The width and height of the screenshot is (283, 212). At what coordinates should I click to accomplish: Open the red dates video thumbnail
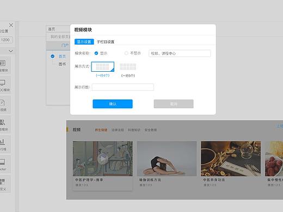click(x=274, y=159)
